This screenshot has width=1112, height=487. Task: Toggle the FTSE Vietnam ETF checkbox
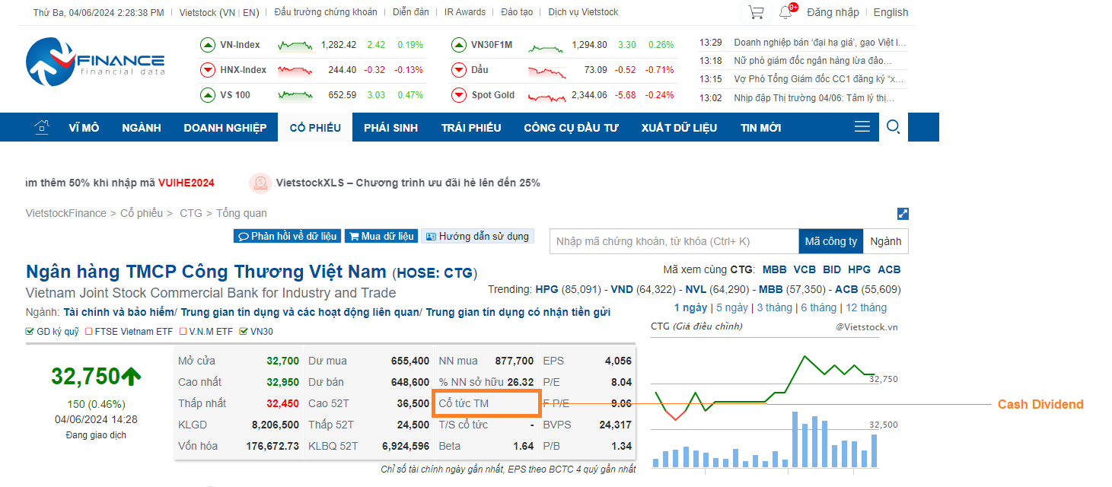pos(89,332)
